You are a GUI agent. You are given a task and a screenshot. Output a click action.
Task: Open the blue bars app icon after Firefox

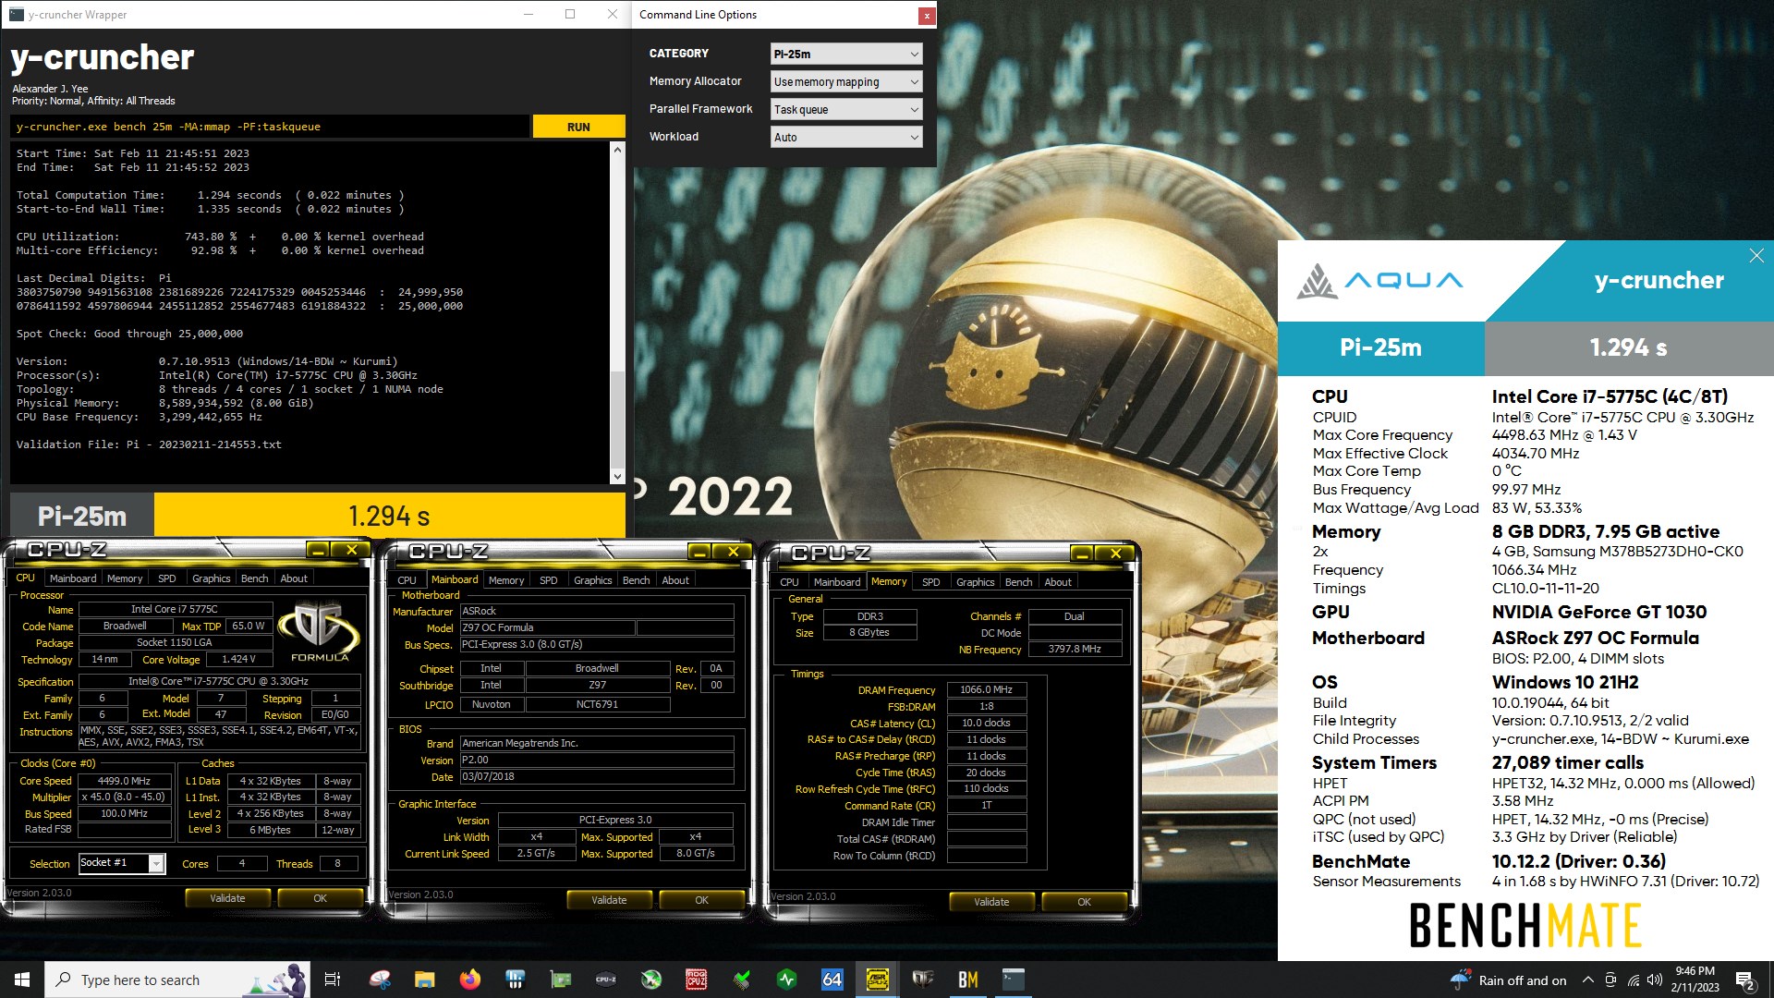coord(516,980)
